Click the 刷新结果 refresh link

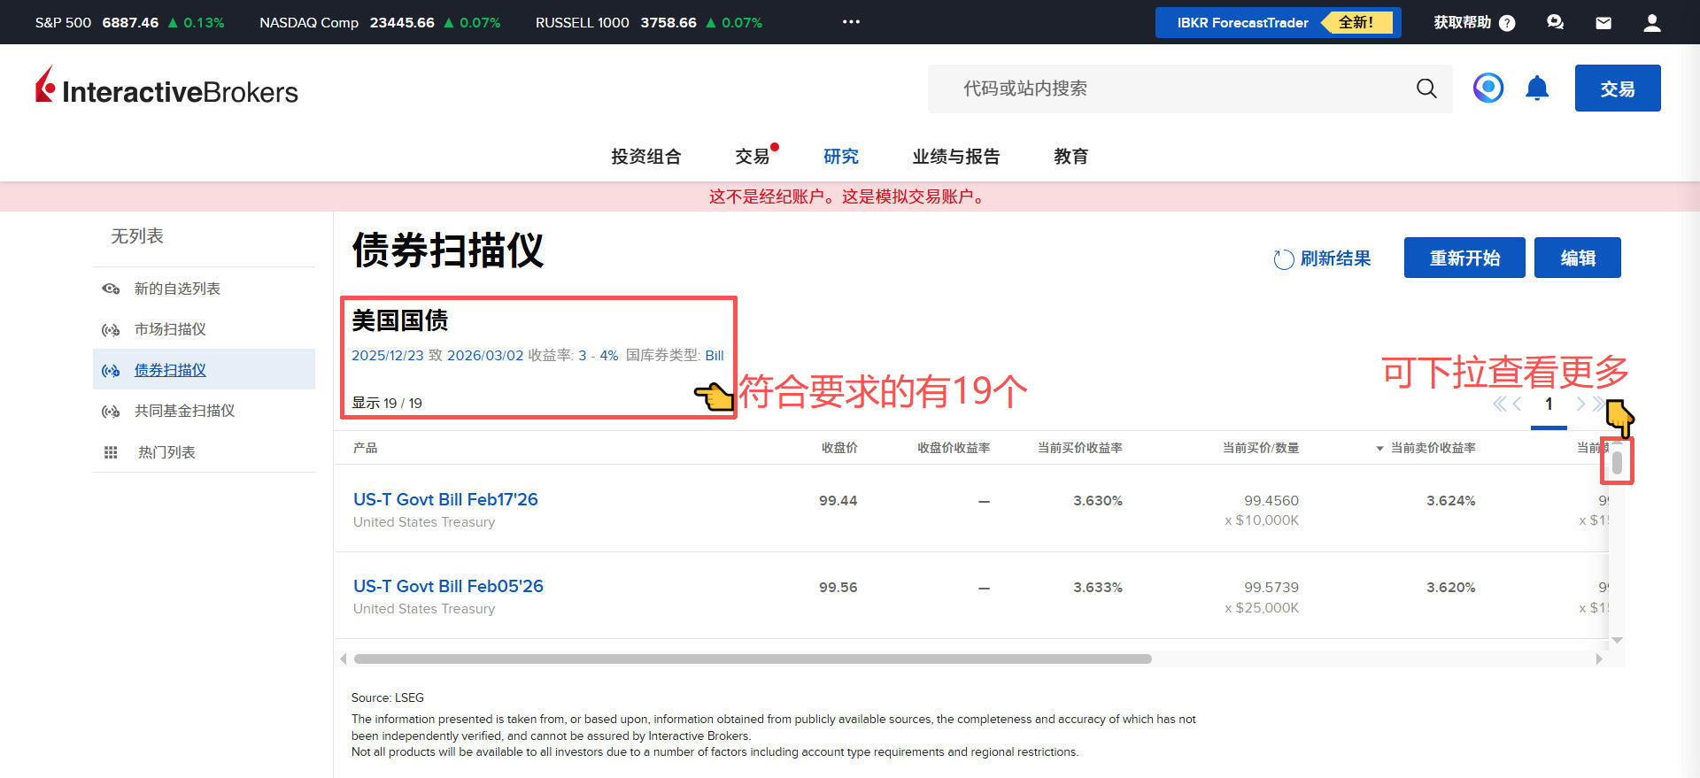[x=1323, y=258]
